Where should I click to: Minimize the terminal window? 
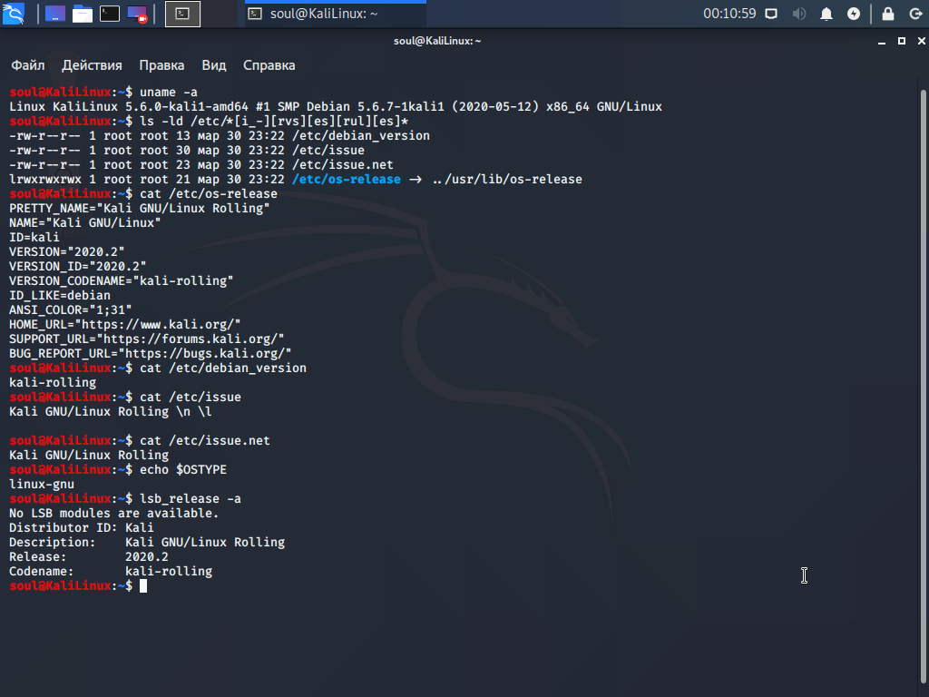click(882, 41)
